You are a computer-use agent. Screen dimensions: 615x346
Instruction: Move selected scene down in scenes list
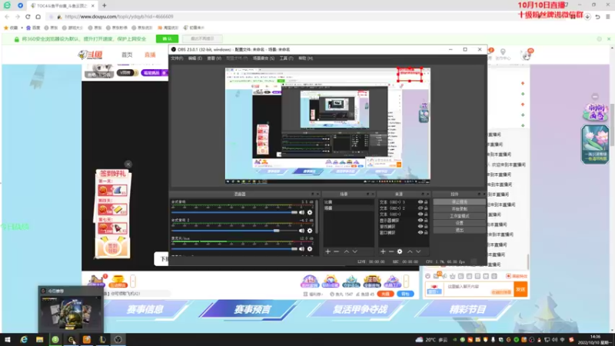[355, 251]
